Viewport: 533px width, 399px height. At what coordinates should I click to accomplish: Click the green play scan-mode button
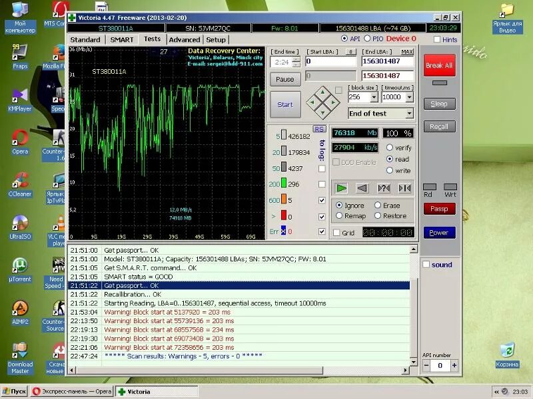coord(341,188)
